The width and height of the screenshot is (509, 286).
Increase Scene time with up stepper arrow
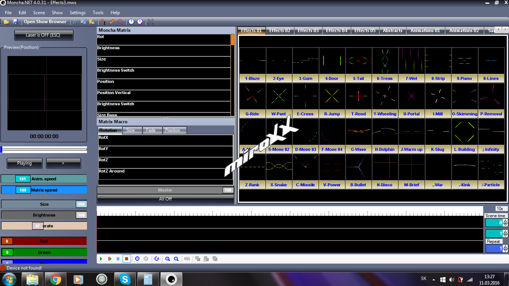[505, 221]
